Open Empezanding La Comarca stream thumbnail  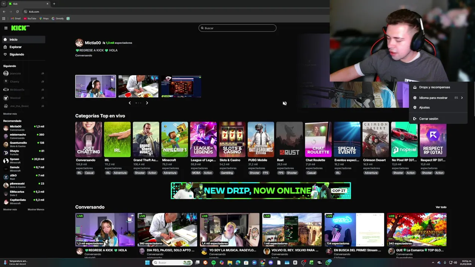click(417, 230)
